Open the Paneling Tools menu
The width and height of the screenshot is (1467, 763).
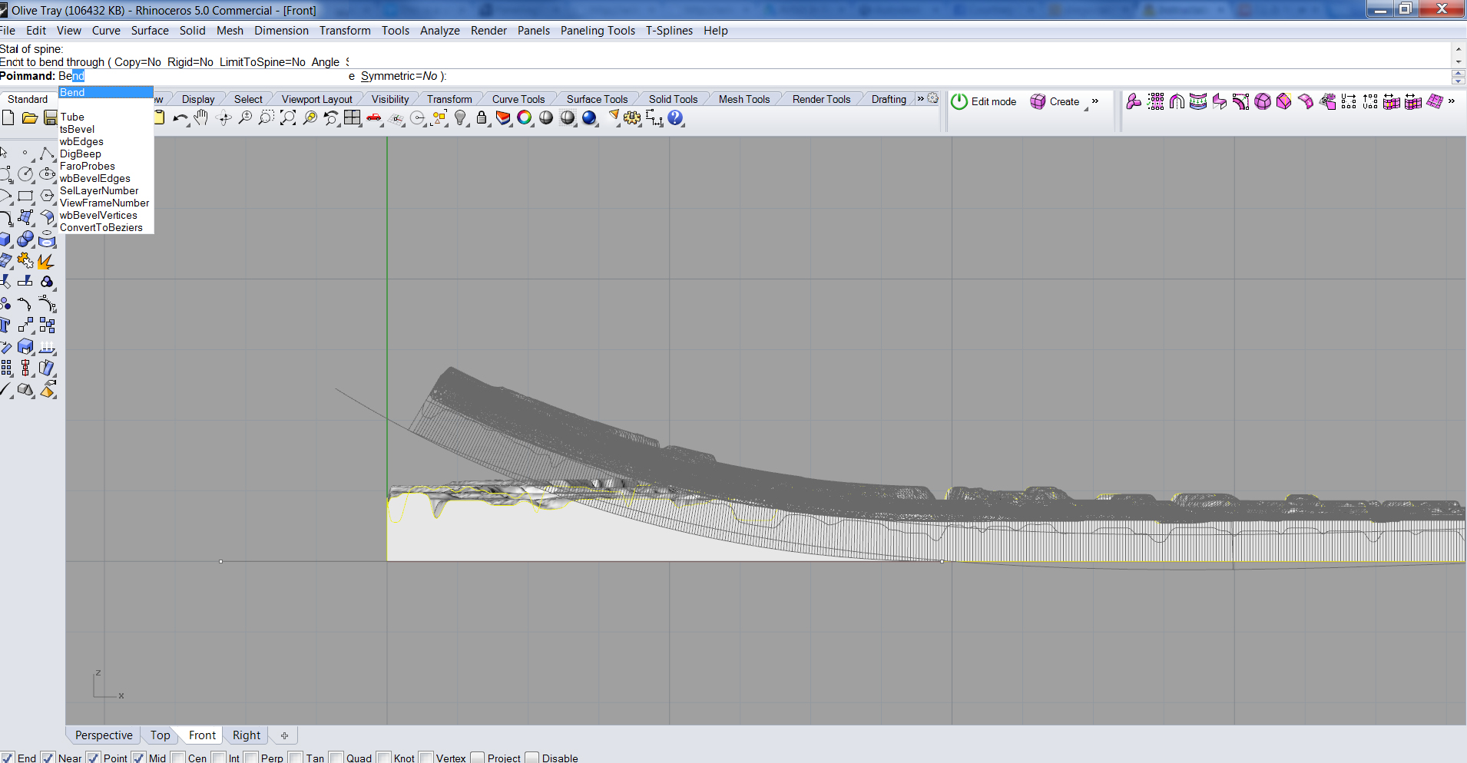(x=598, y=31)
